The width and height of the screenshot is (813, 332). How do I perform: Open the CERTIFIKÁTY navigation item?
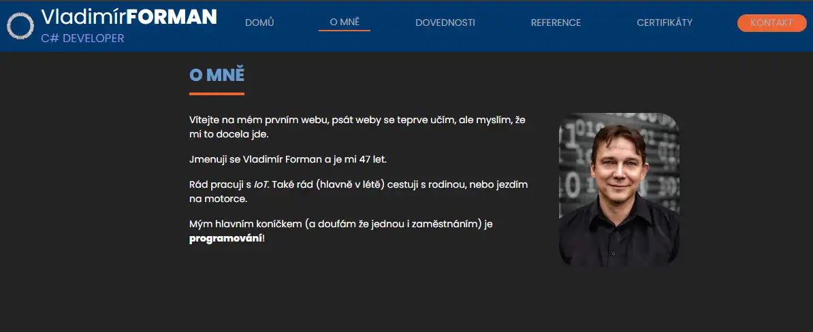coord(664,22)
